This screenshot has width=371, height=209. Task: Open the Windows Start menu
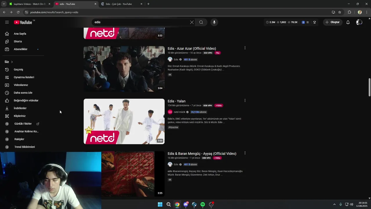pos(160,204)
